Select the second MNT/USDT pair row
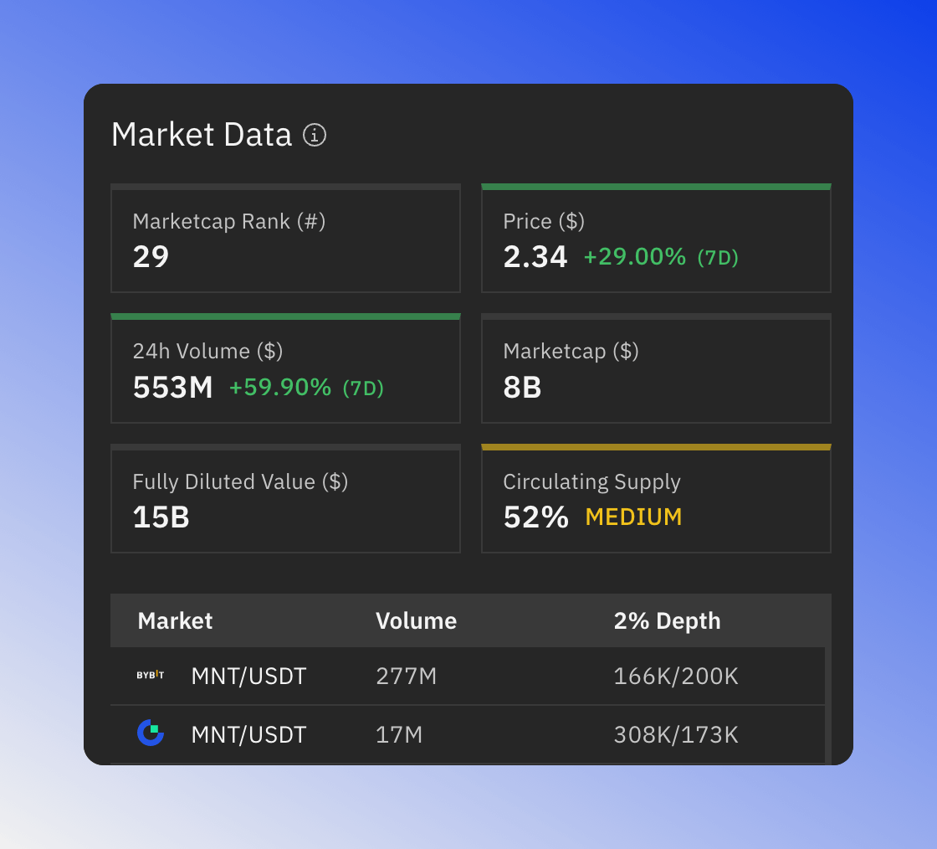Viewport: 937px width, 849px height. [x=248, y=735]
